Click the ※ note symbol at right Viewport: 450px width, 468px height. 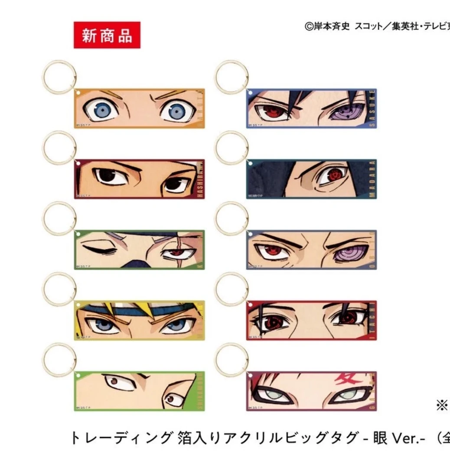[442, 405]
